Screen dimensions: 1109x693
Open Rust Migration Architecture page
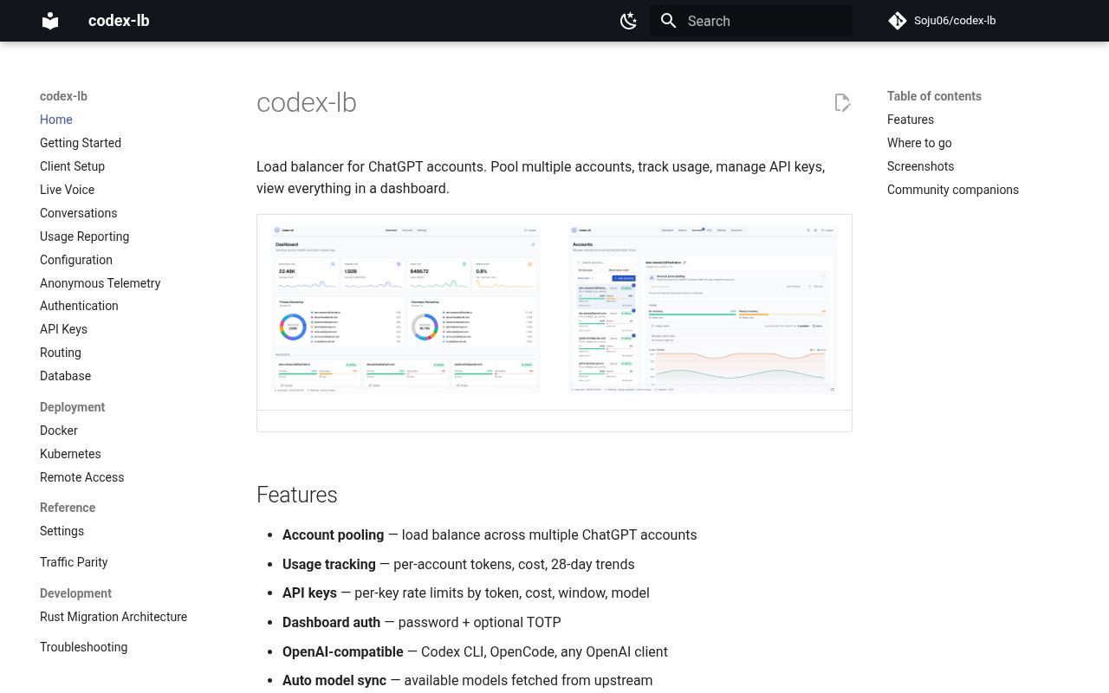113,617
